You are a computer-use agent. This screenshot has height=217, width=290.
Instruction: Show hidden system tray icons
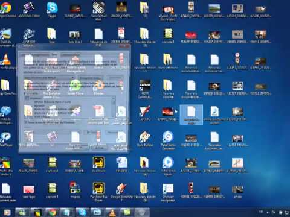coord(268,212)
